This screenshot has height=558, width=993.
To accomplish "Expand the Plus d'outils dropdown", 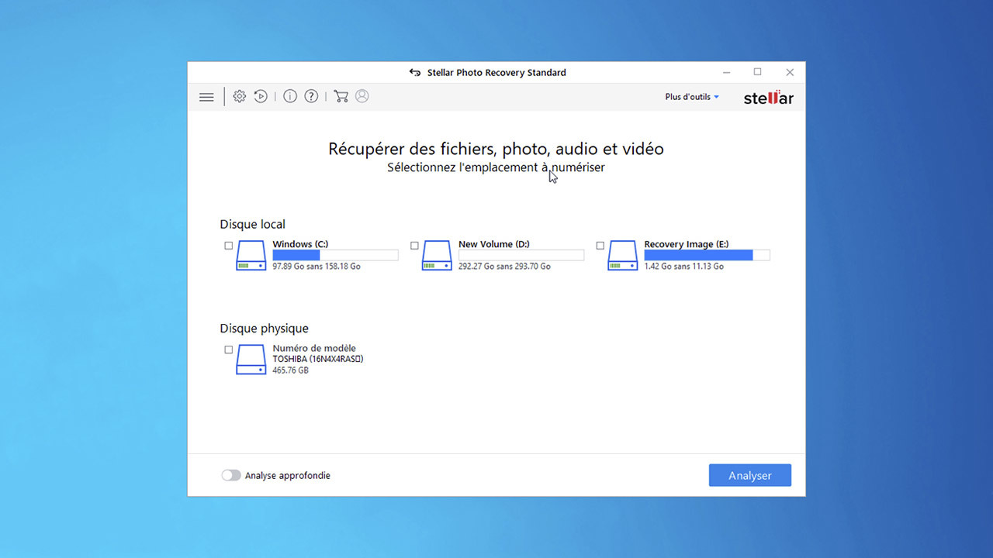I will tap(692, 97).
